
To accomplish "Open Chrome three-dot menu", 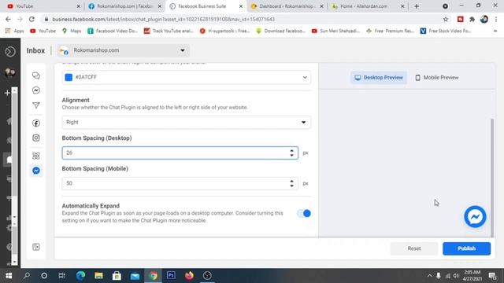I will pos(496,19).
